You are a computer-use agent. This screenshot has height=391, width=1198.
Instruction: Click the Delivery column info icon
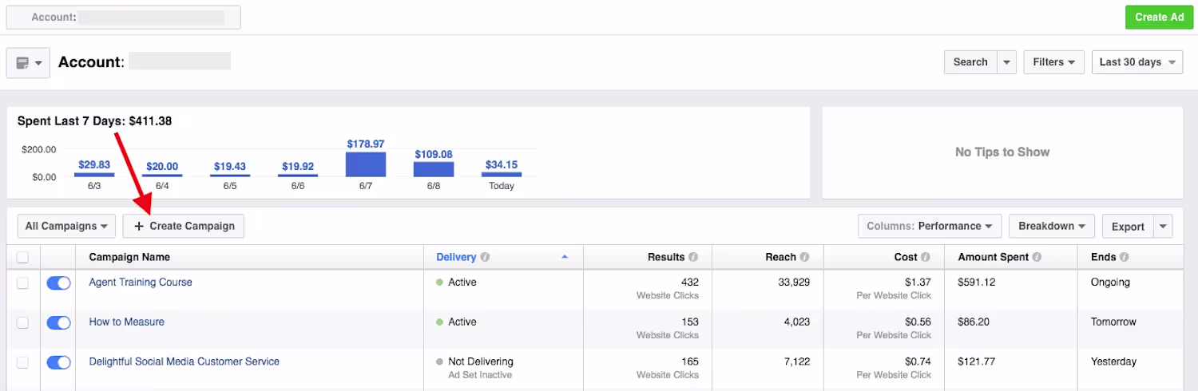485,257
